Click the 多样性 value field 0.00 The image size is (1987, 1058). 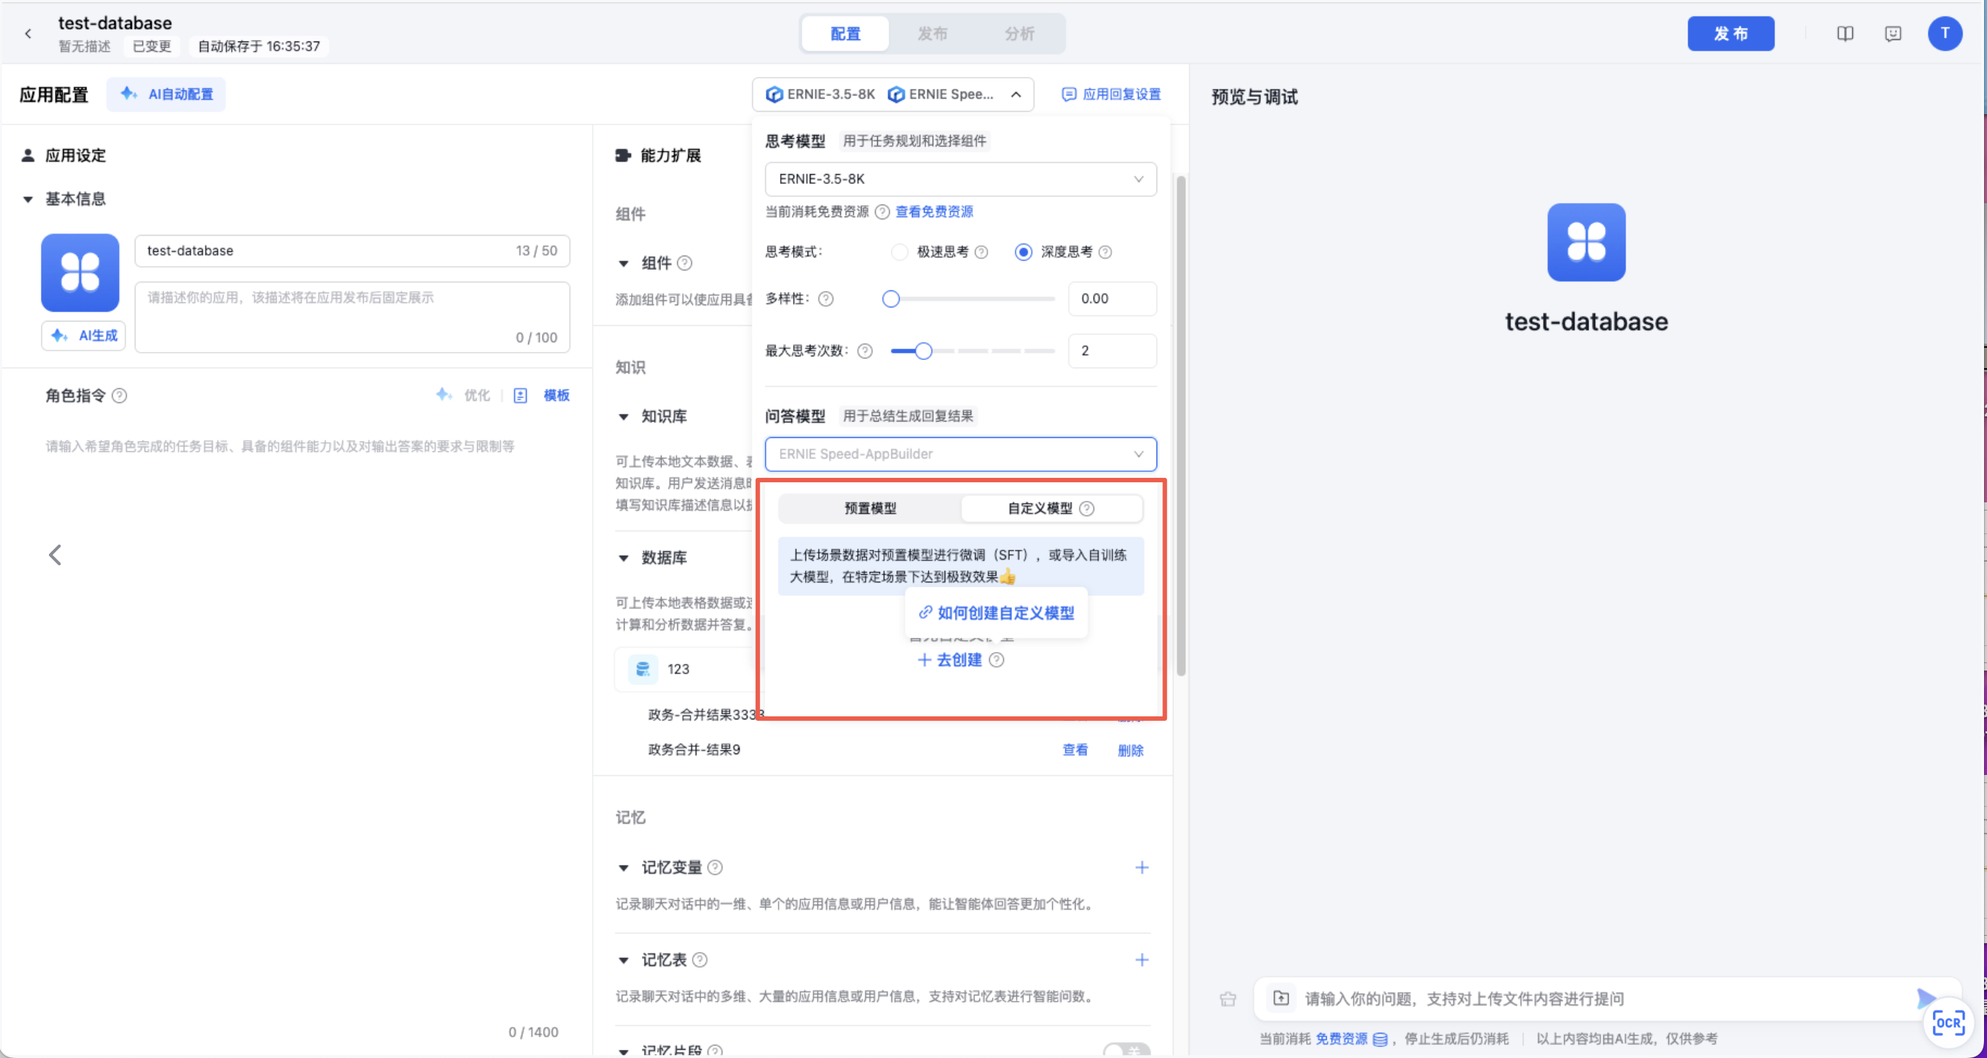[x=1111, y=299]
